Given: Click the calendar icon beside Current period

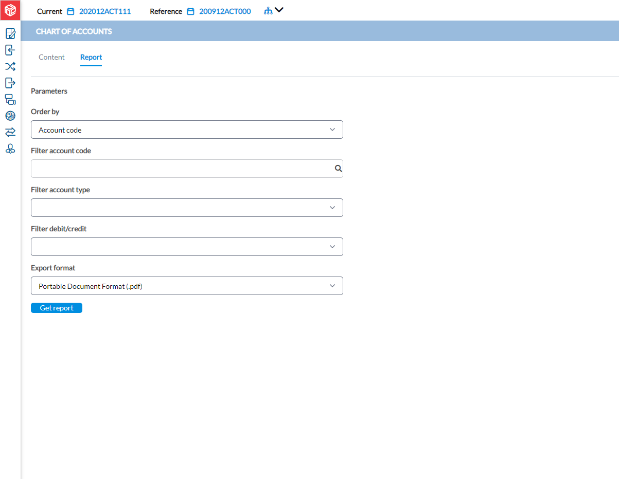Looking at the screenshot, I should pyautogui.click(x=71, y=11).
